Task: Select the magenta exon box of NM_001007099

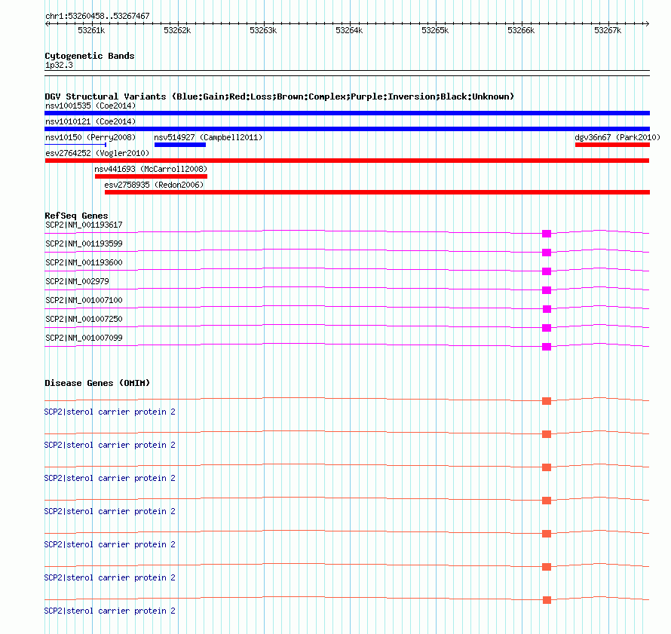Action: (547, 347)
